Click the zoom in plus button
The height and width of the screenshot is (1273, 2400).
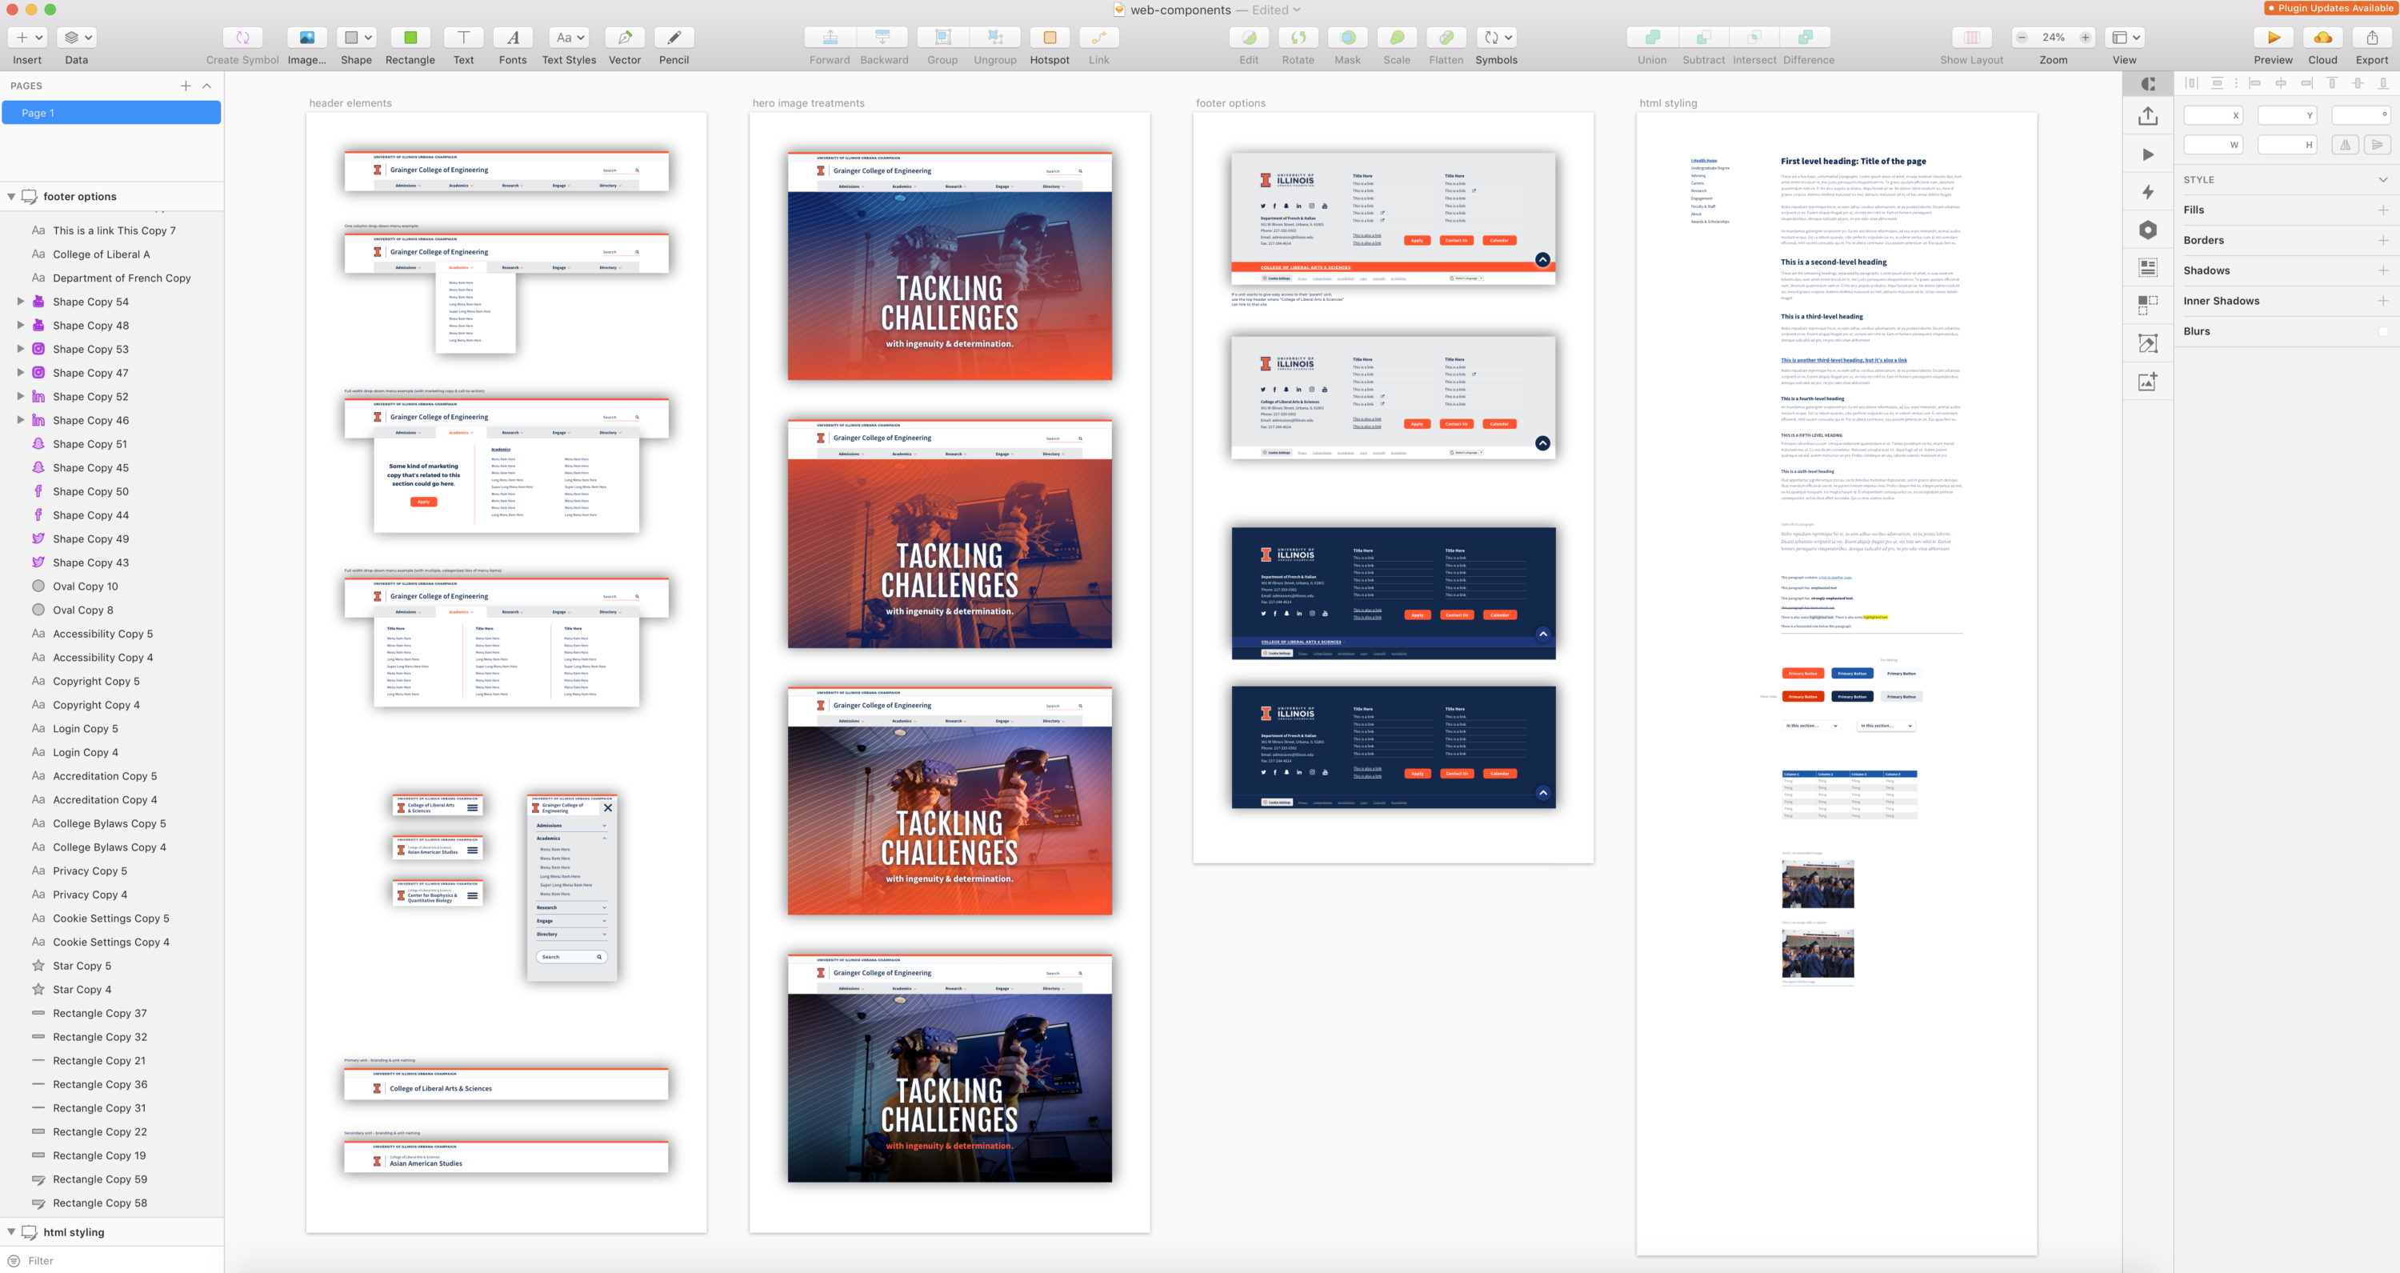tap(2085, 38)
